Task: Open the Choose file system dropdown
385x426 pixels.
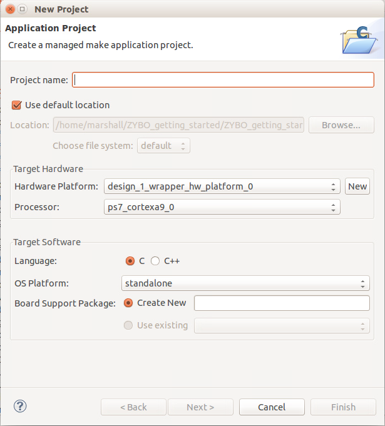Action: [163, 146]
